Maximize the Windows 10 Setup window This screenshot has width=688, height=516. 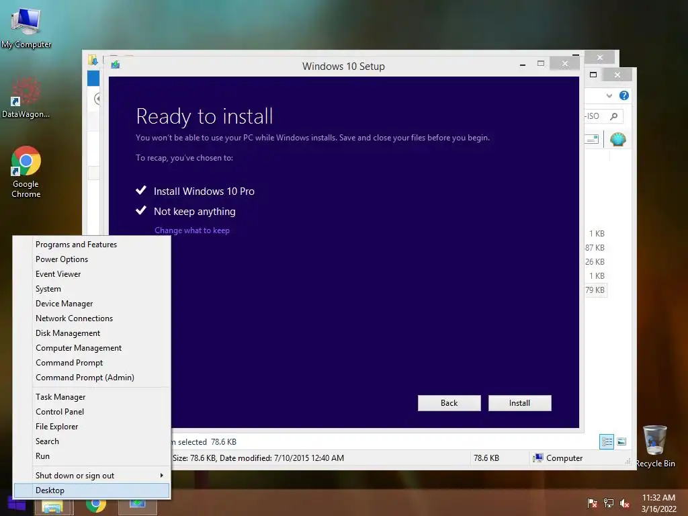541,64
